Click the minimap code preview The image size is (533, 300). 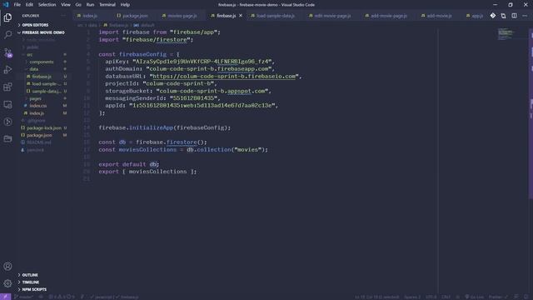coord(506,33)
